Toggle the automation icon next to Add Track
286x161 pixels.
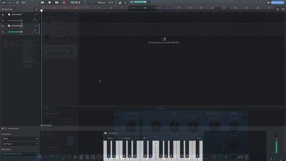36,9
